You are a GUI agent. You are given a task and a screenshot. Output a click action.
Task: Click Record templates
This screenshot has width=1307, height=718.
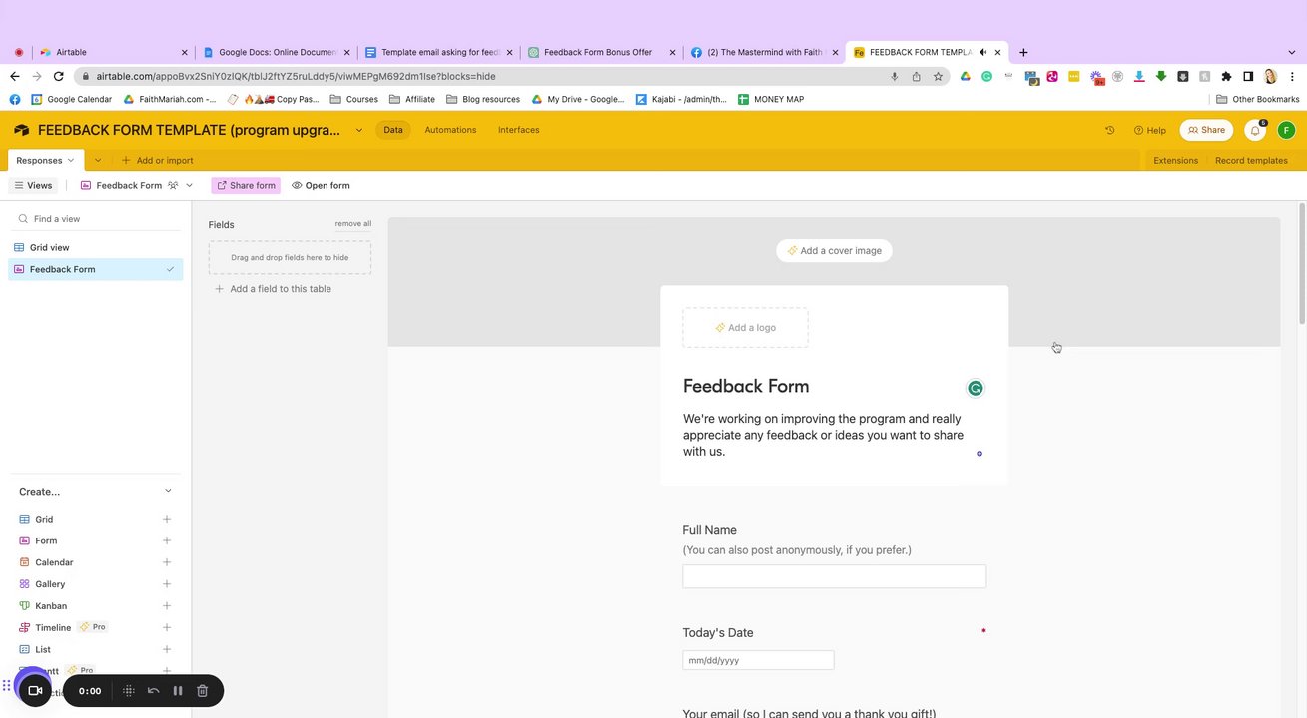(x=1251, y=160)
